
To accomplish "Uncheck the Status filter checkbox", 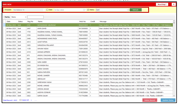I will click(88, 10).
